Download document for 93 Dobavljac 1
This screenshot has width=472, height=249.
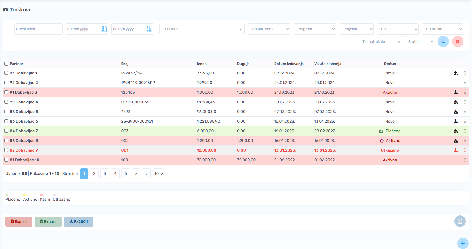tap(456, 73)
